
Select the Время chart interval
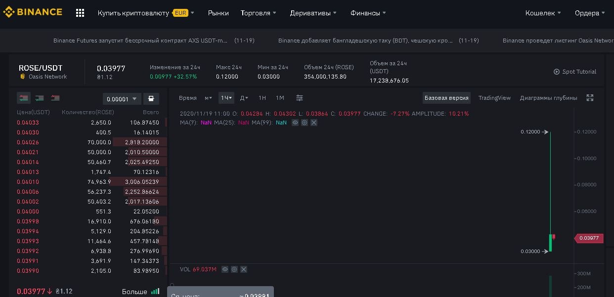pyautogui.click(x=188, y=98)
